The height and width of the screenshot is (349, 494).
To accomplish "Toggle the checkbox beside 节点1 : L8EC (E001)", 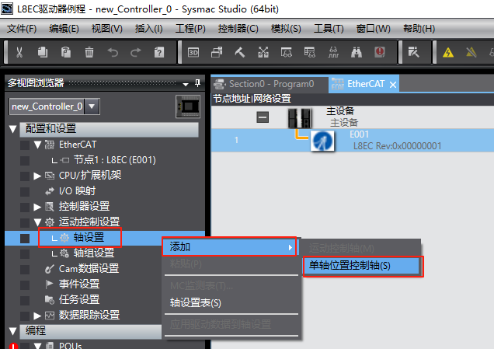I will [25, 160].
